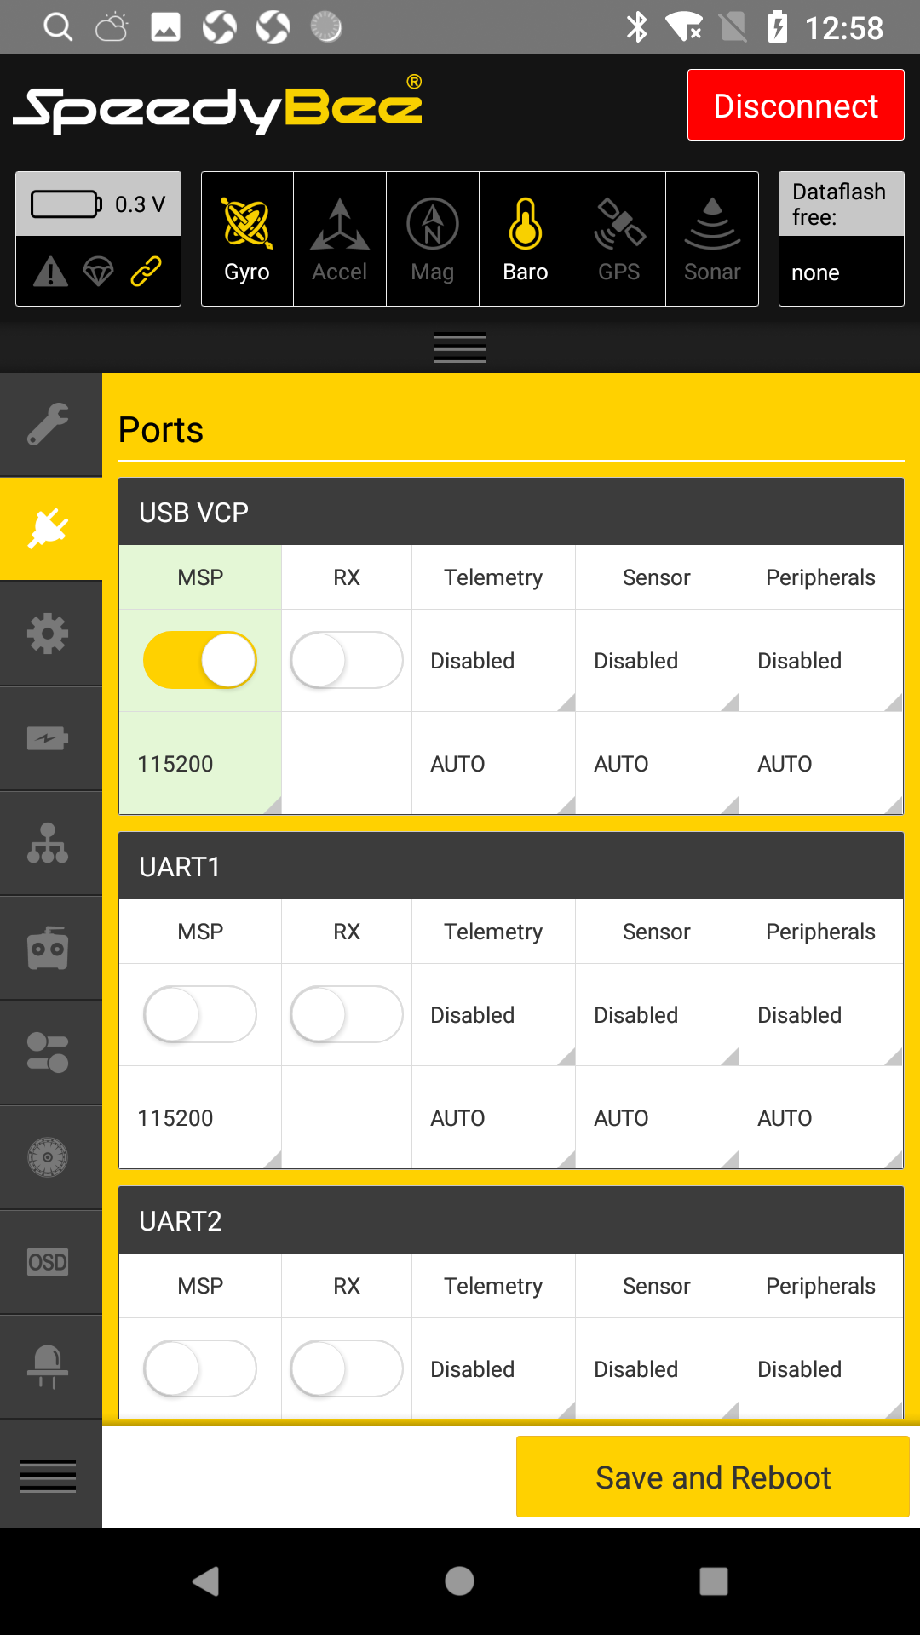Tap the Disconnect button
The width and height of the screenshot is (920, 1635).
[x=796, y=105]
